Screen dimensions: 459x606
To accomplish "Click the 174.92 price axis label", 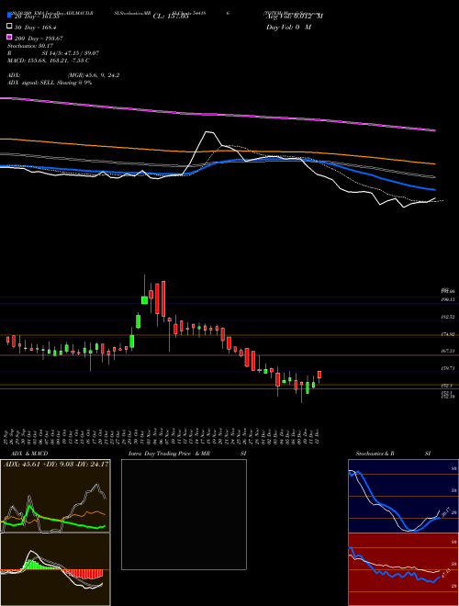I will pos(448,334).
